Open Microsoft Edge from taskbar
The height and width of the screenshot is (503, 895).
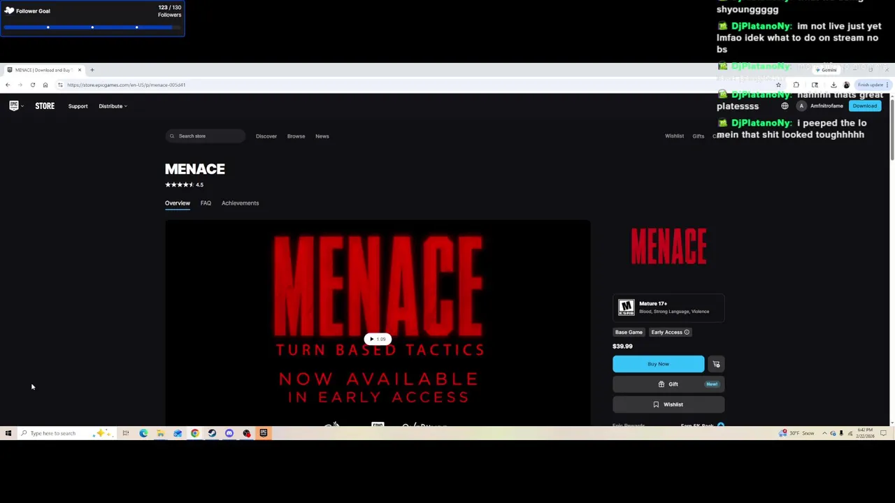143,433
